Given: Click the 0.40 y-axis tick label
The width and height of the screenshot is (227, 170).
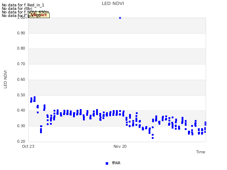Looking at the screenshot, I should pos(21,110).
